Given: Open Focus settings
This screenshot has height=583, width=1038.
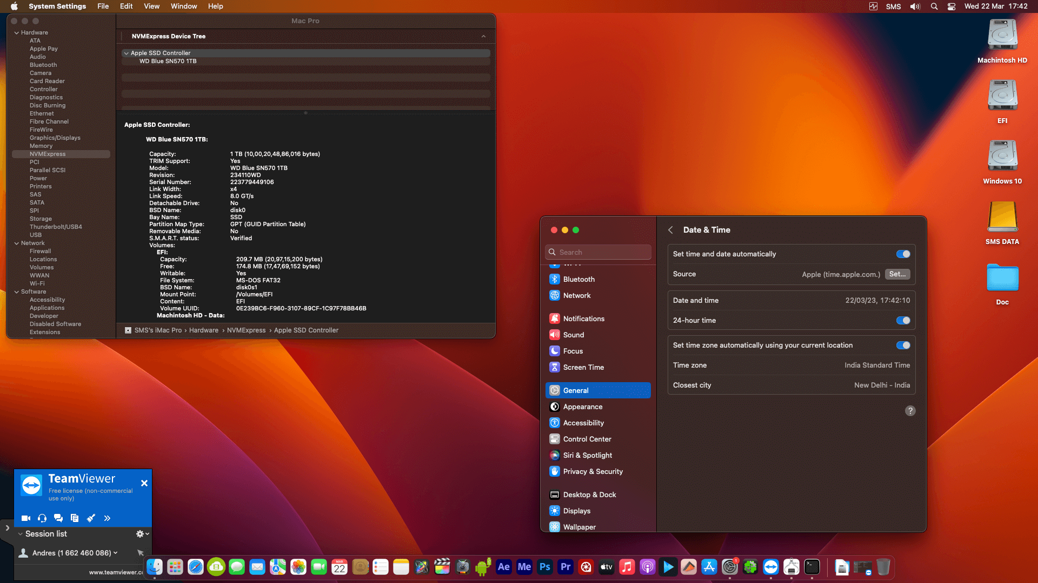Looking at the screenshot, I should pyautogui.click(x=598, y=351).
